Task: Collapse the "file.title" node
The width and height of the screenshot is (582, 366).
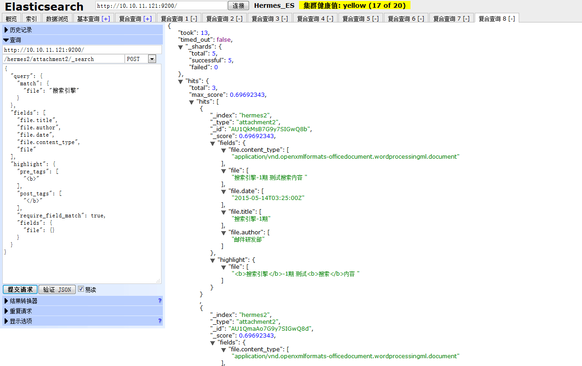Action: click(x=224, y=212)
